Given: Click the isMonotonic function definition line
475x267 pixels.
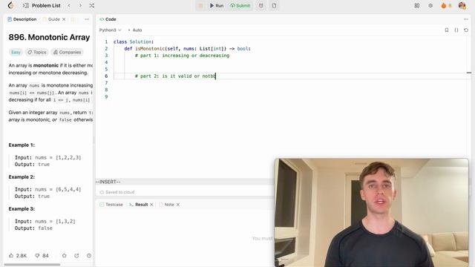Looking at the screenshot, I should click(x=187, y=48).
